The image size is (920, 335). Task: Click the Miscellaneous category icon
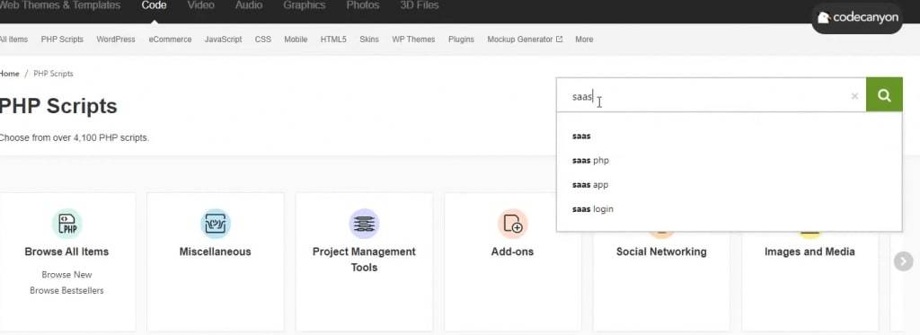(216, 224)
